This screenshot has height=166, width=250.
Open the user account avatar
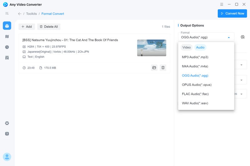point(7,157)
